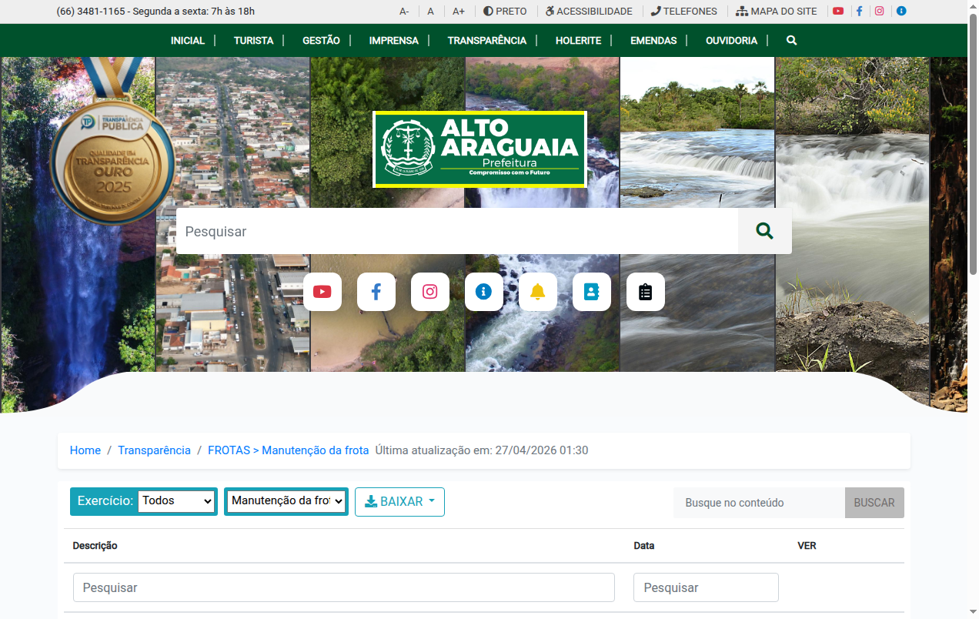Sort by Data column header
The image size is (979, 619).
644,545
